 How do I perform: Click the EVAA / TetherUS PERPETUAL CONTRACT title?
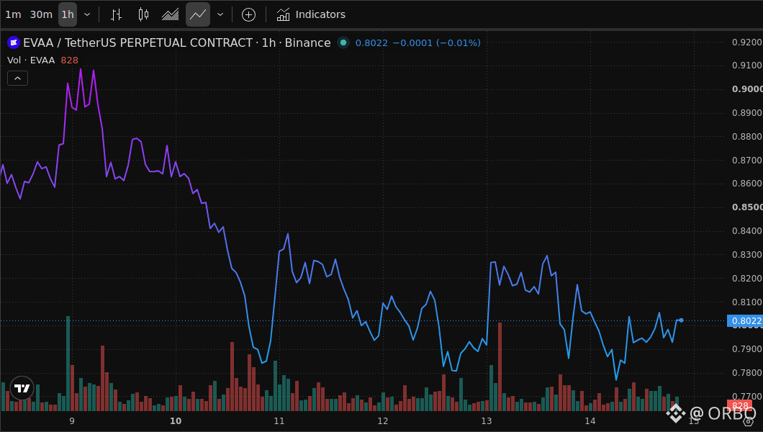(x=137, y=42)
